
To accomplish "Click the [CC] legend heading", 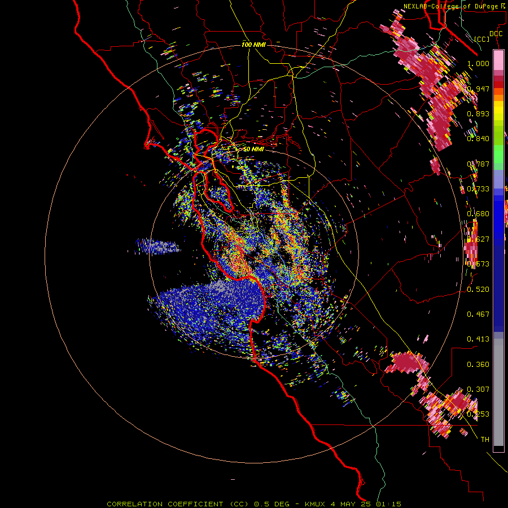I will click(x=482, y=40).
